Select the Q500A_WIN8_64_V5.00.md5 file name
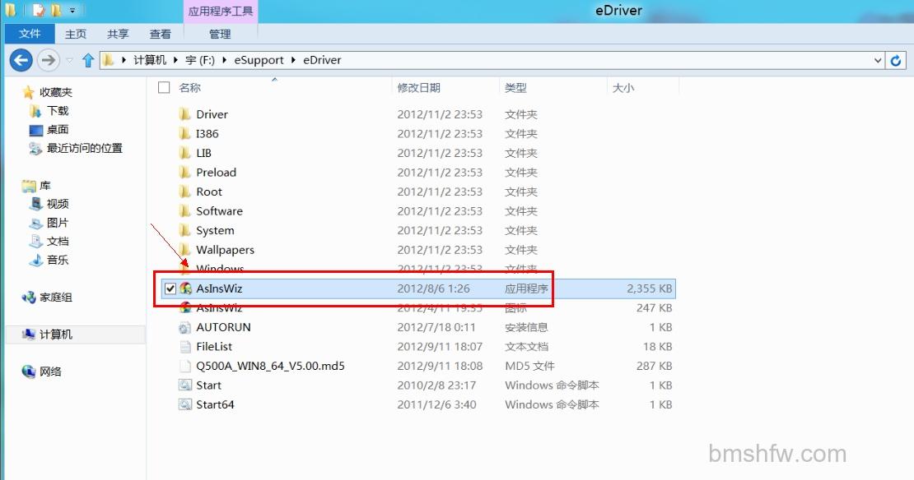The image size is (914, 480). [x=270, y=366]
